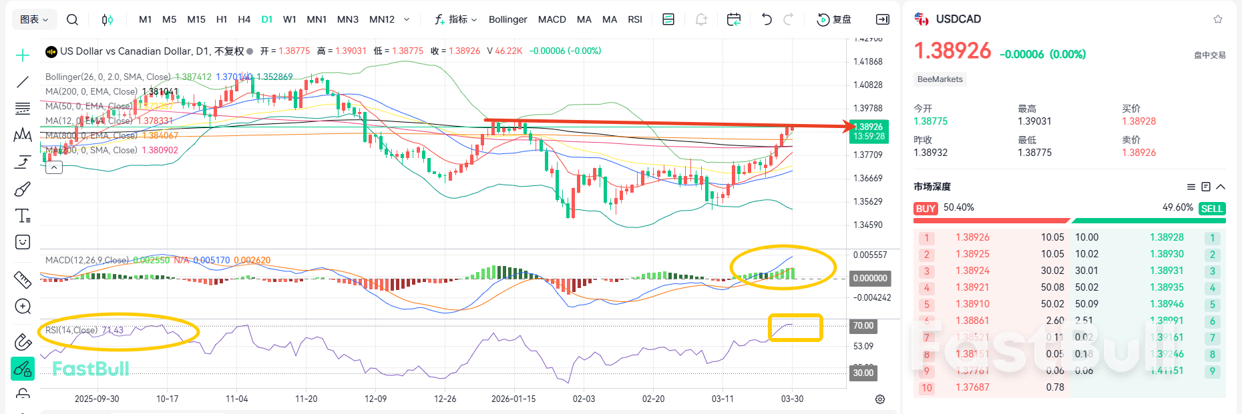The height and width of the screenshot is (414, 1242).
Task: Select the text annotation tool
Action: [x=23, y=216]
